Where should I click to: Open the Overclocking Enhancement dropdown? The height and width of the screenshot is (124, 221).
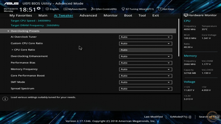(x=146, y=56)
